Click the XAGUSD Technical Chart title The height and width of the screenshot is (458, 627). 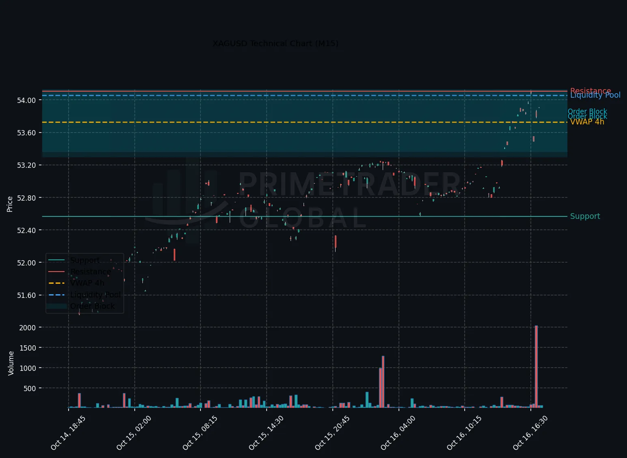(275, 43)
